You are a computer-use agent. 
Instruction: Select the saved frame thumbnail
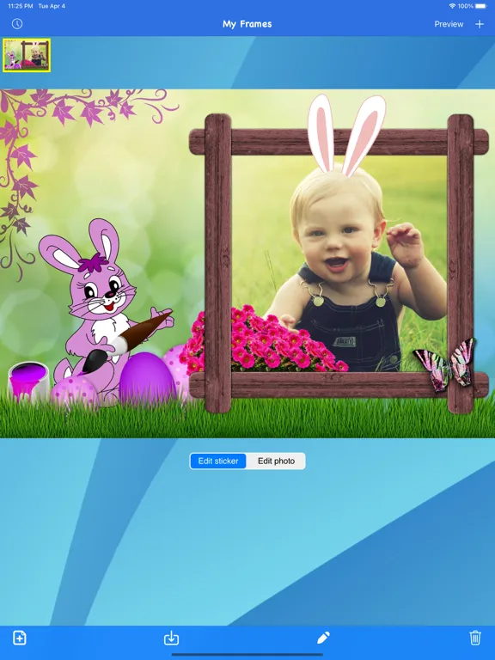point(27,55)
